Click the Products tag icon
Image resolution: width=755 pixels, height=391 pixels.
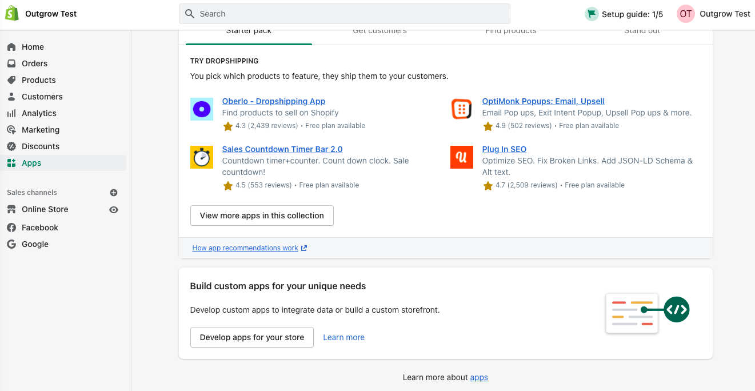pyautogui.click(x=11, y=80)
